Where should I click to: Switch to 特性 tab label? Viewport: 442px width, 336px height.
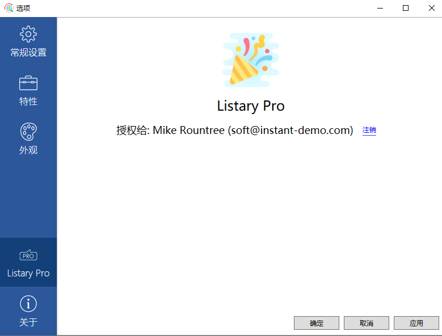coord(28,102)
